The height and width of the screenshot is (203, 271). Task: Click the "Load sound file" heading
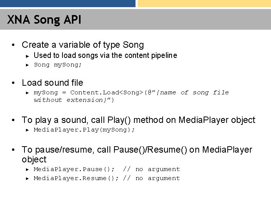(x=53, y=83)
